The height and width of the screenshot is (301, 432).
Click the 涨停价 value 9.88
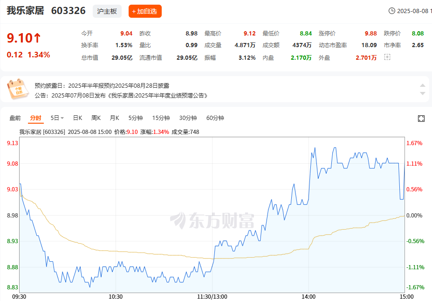click(371, 34)
